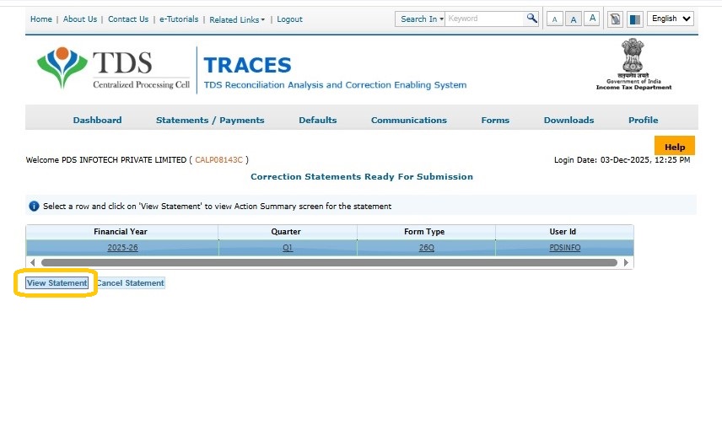Open the Defaults menu

(x=317, y=120)
